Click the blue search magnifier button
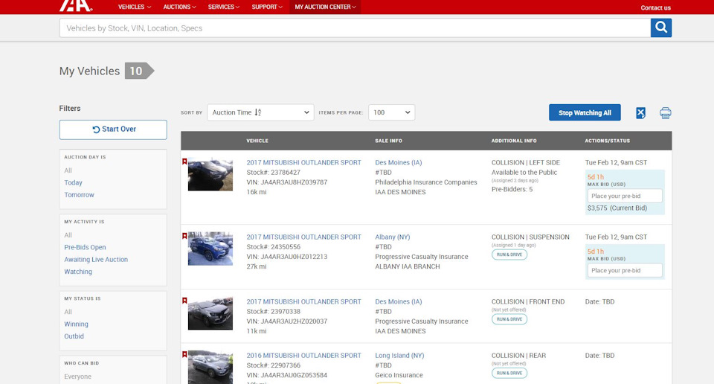Image resolution: width=714 pixels, height=384 pixels. pyautogui.click(x=660, y=28)
